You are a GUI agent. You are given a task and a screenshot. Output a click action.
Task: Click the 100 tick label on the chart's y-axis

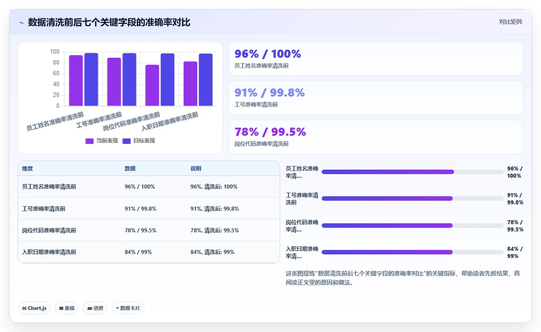coord(55,52)
